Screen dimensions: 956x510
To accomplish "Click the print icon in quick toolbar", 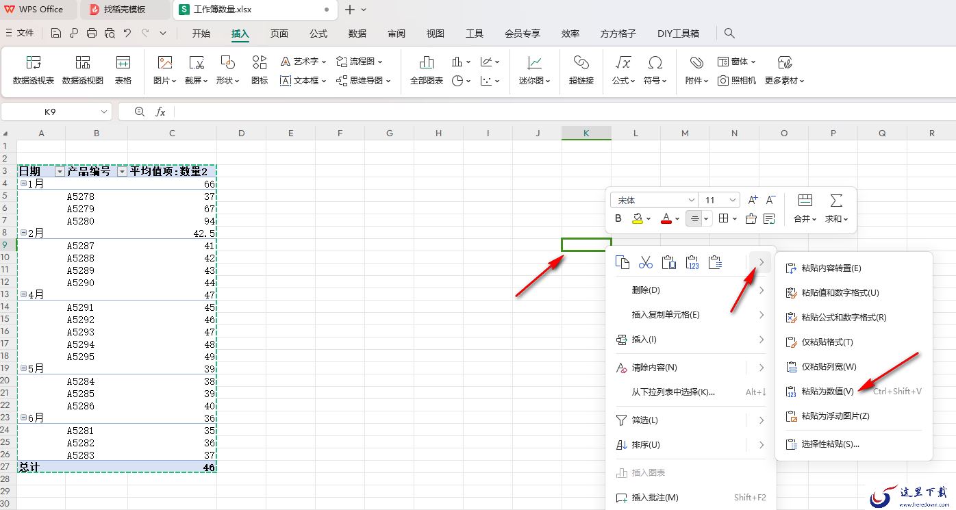I will 92,33.
